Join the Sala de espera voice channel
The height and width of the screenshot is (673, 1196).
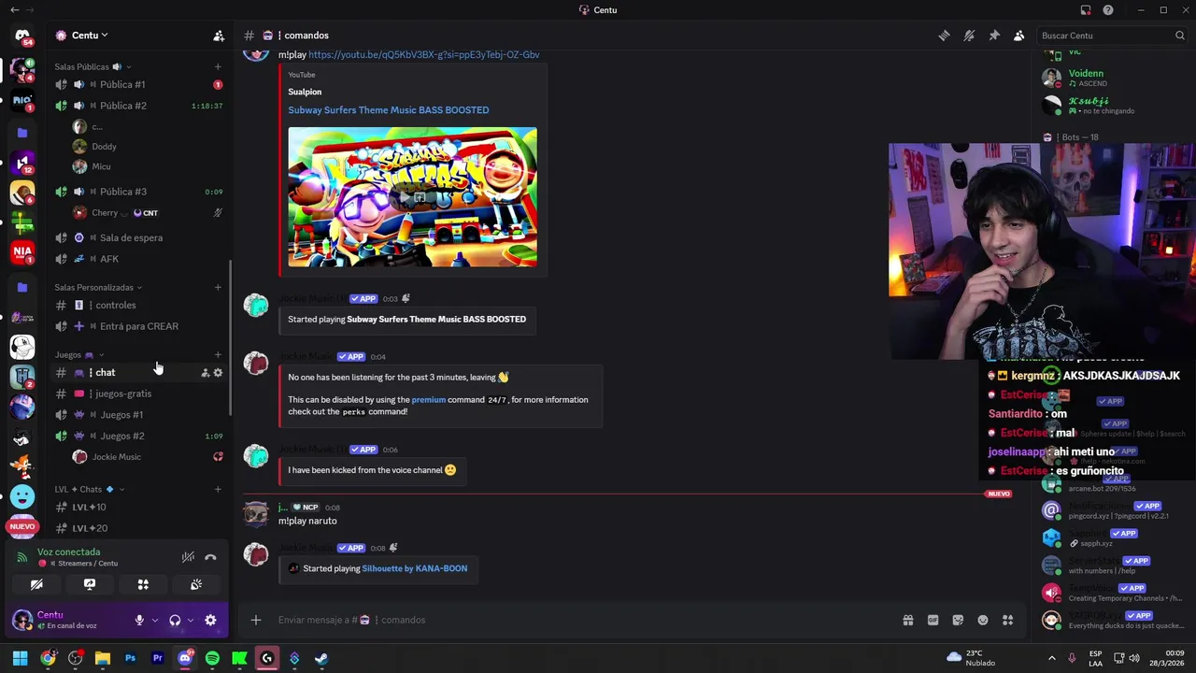(x=131, y=237)
